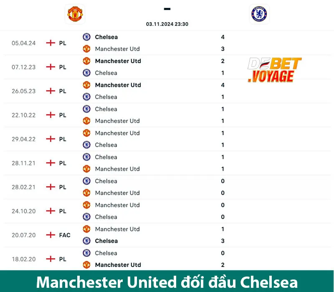Open Manchester Utd link in 26.05.23 match

[118, 85]
